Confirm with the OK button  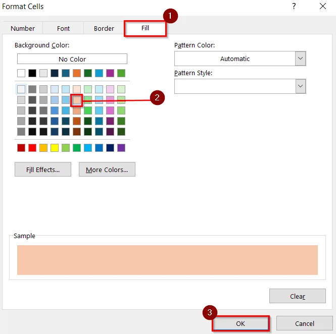[241, 323]
